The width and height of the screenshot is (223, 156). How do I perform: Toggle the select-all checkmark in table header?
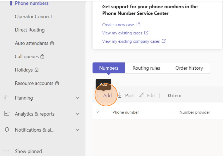tap(98, 112)
